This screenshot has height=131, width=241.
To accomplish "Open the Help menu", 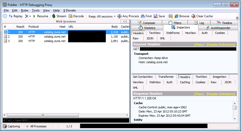I will [56, 10].
